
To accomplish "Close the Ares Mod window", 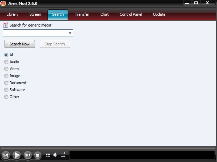I will [207, 3].
